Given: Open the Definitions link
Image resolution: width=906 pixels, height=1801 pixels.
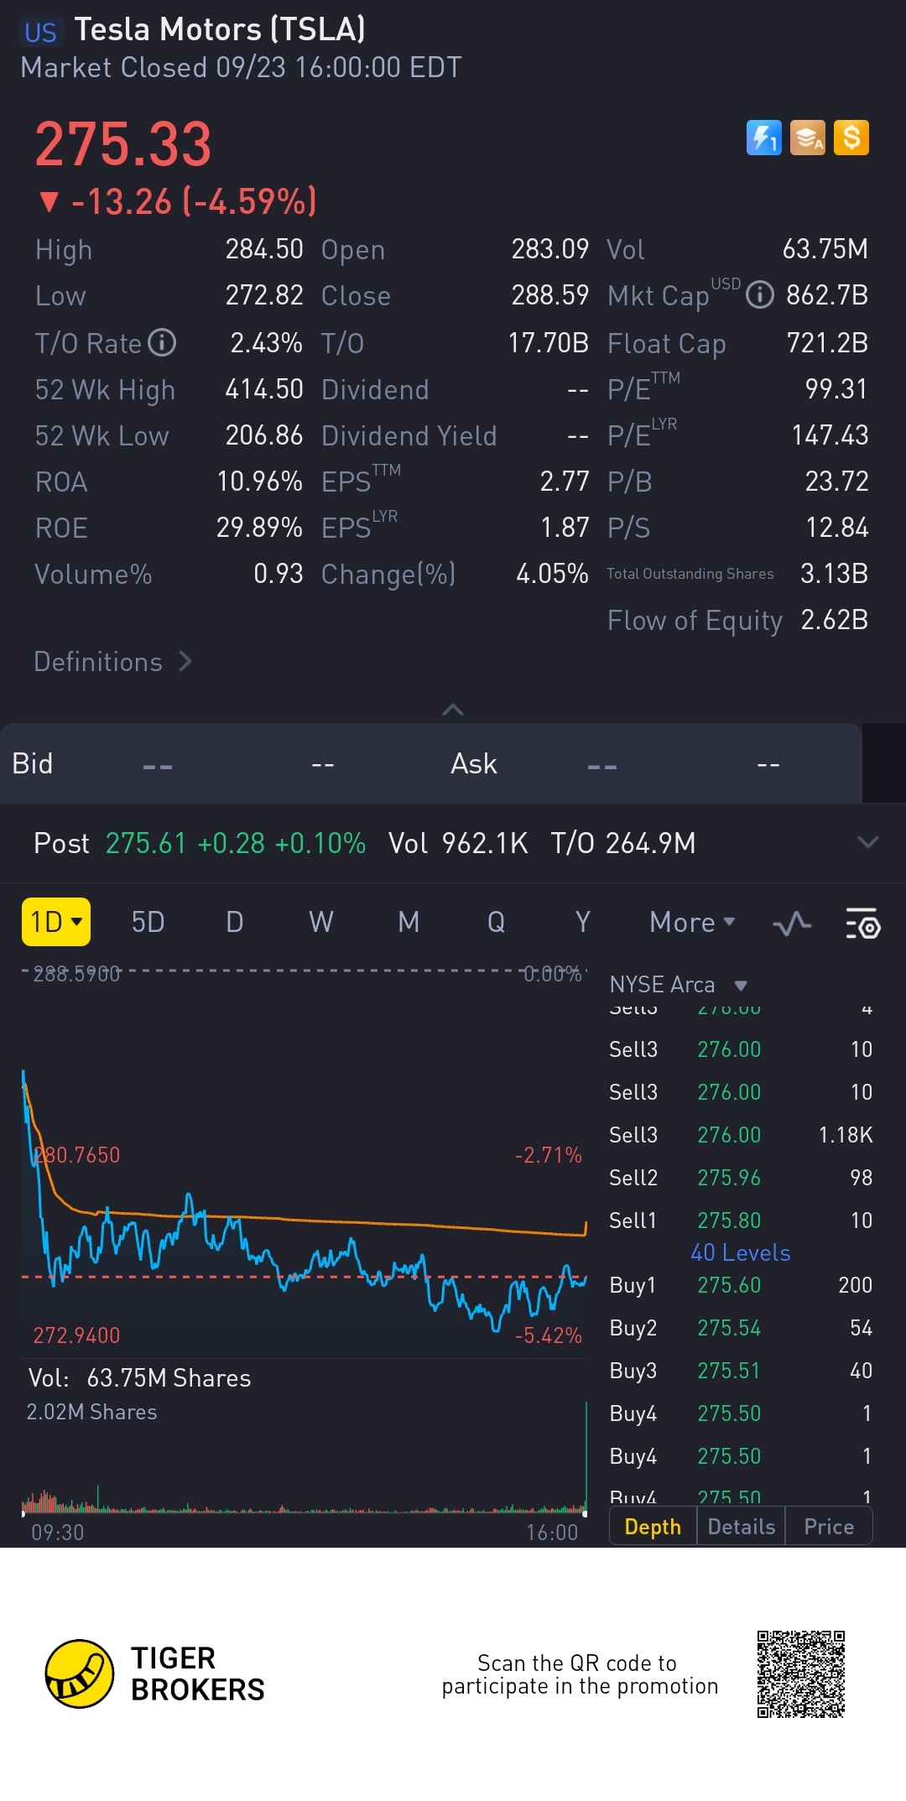Looking at the screenshot, I should click(x=112, y=662).
